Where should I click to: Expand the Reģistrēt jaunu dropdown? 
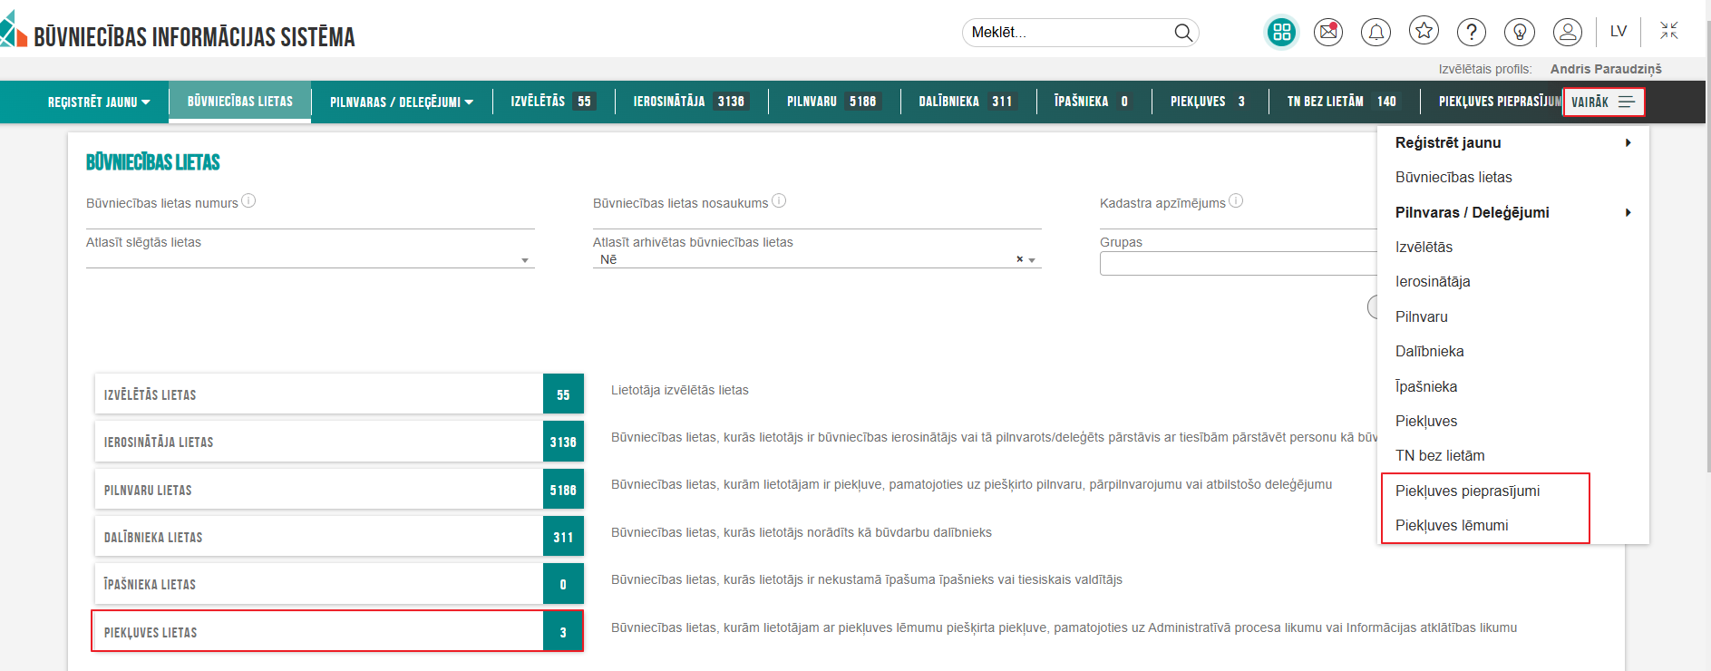click(x=99, y=102)
